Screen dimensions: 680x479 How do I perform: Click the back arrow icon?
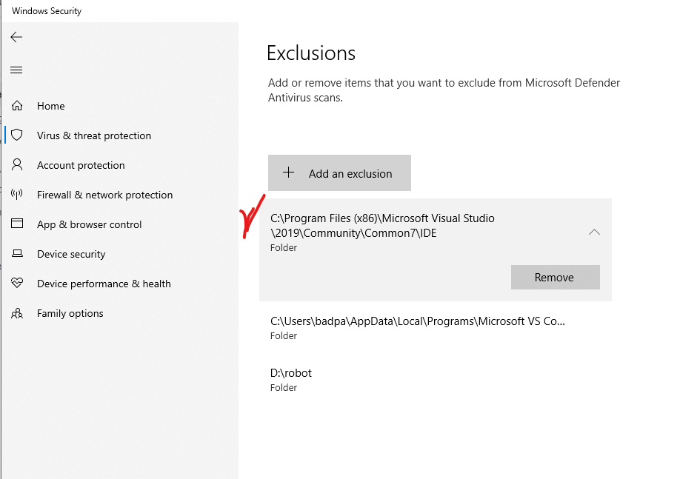[x=16, y=37]
